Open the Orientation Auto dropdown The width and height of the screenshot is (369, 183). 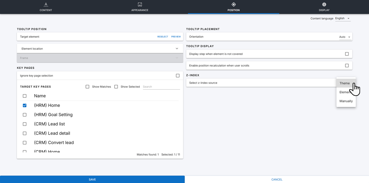pyautogui.click(x=345, y=37)
